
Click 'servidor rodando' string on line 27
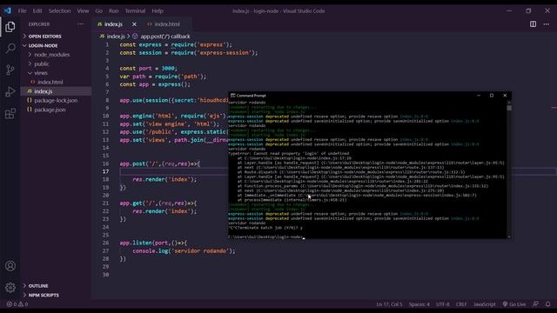(201, 251)
